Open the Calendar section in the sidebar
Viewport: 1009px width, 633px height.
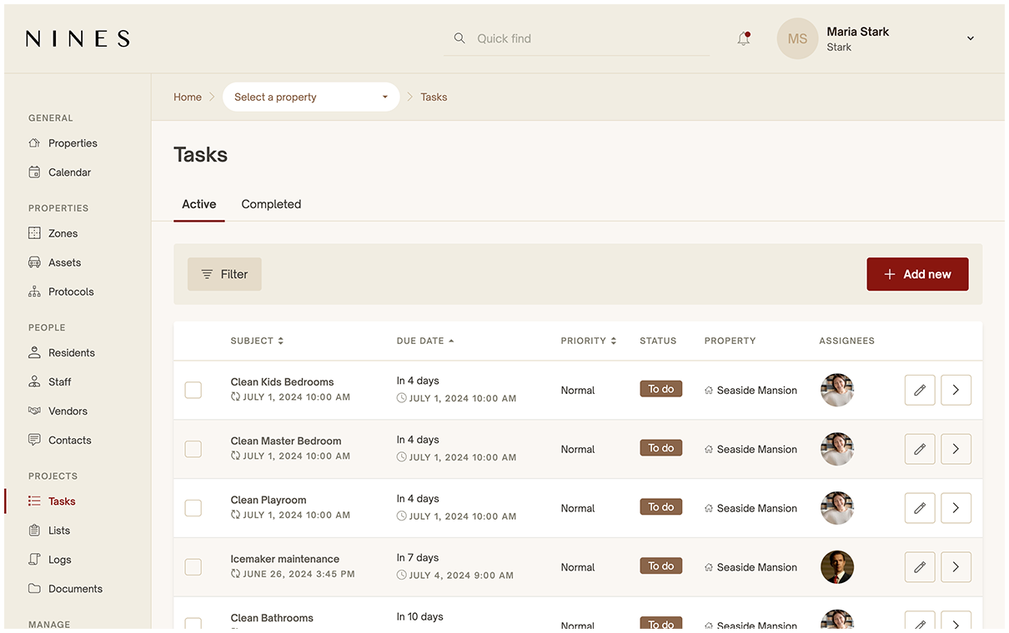pyautogui.click(x=68, y=172)
